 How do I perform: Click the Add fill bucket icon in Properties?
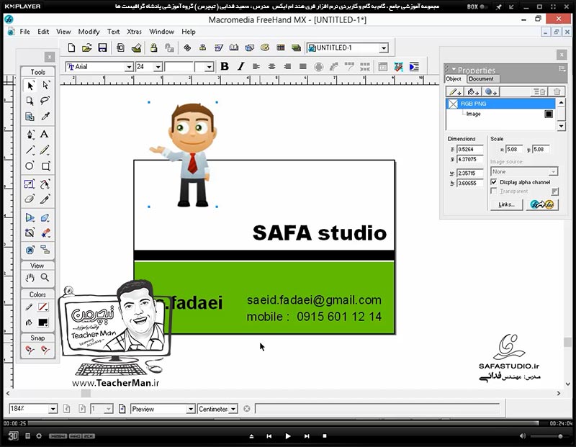pos(473,92)
